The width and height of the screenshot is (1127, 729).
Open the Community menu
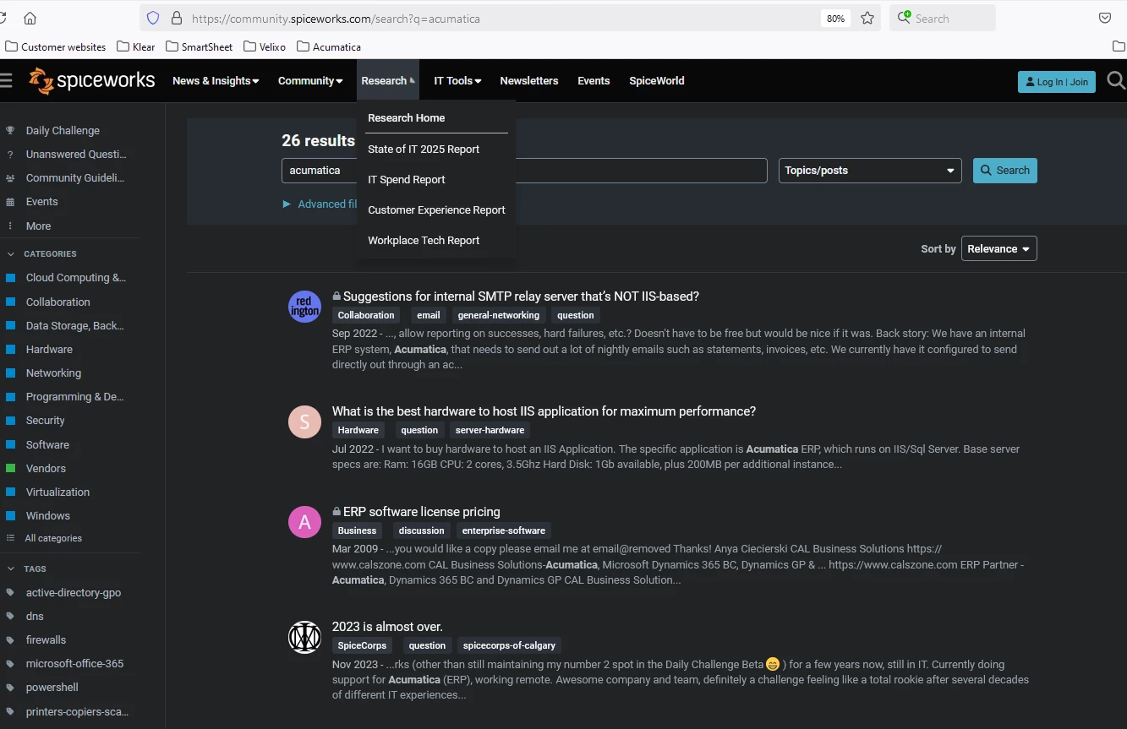[x=310, y=80]
